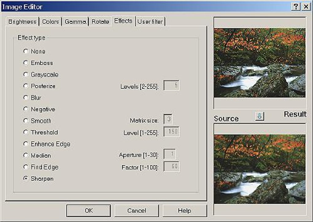This screenshot has width=313, height=222.
Task: Close the Image Editor dialog
Action: [x=306, y=7]
